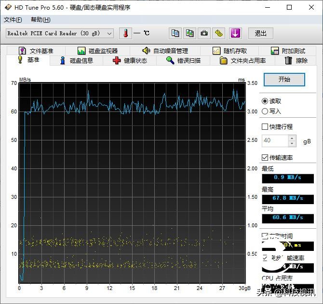The width and height of the screenshot is (323, 304).
Task: Select the 写入 radio button
Action: (x=265, y=111)
